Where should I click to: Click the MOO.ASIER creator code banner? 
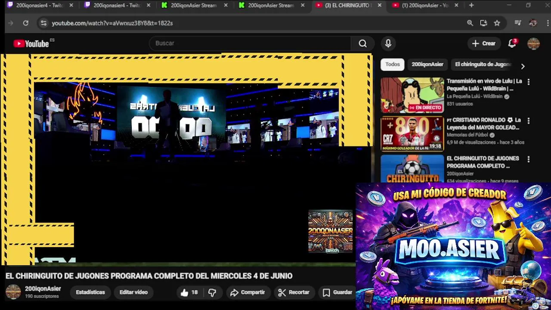(x=453, y=246)
